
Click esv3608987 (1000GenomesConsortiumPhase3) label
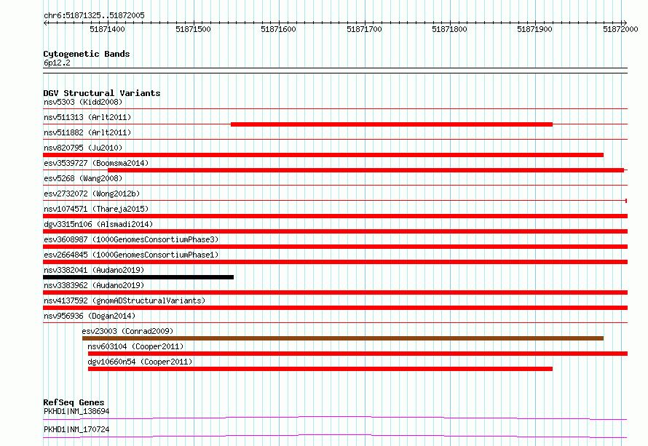click(131, 239)
